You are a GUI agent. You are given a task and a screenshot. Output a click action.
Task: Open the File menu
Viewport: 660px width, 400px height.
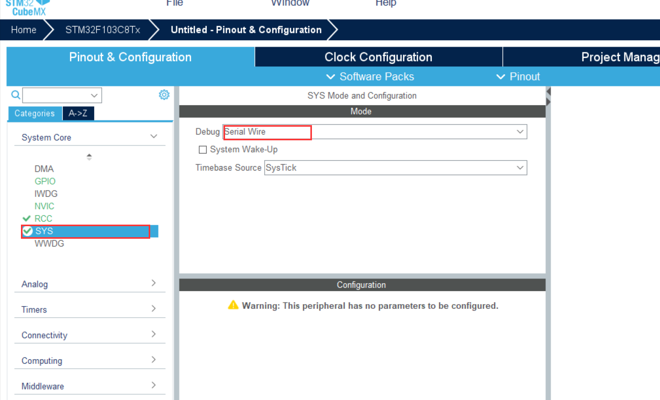(175, 3)
